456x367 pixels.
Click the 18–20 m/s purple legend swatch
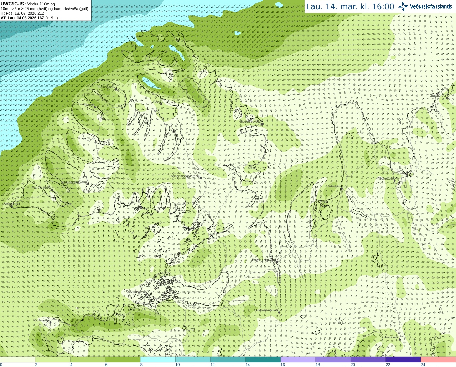(333, 360)
